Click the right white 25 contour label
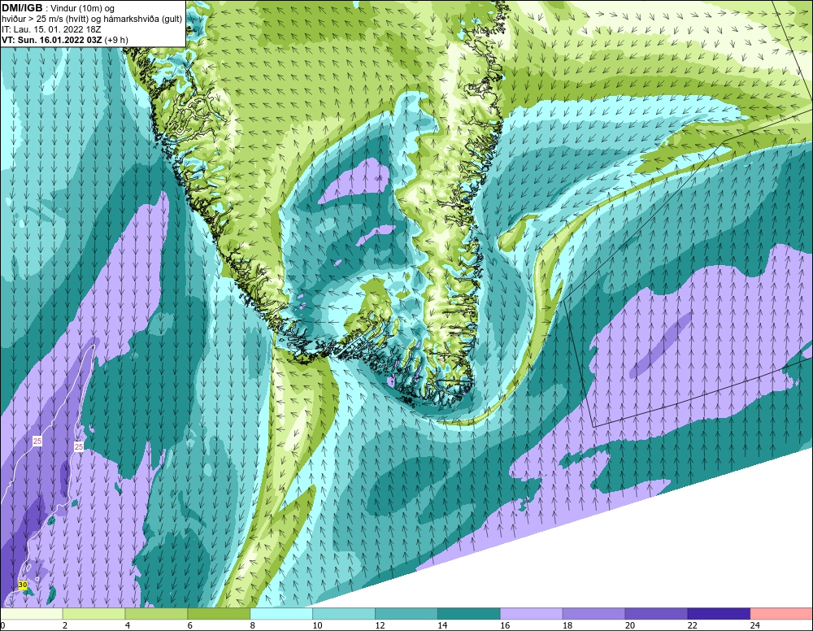 pyautogui.click(x=79, y=446)
